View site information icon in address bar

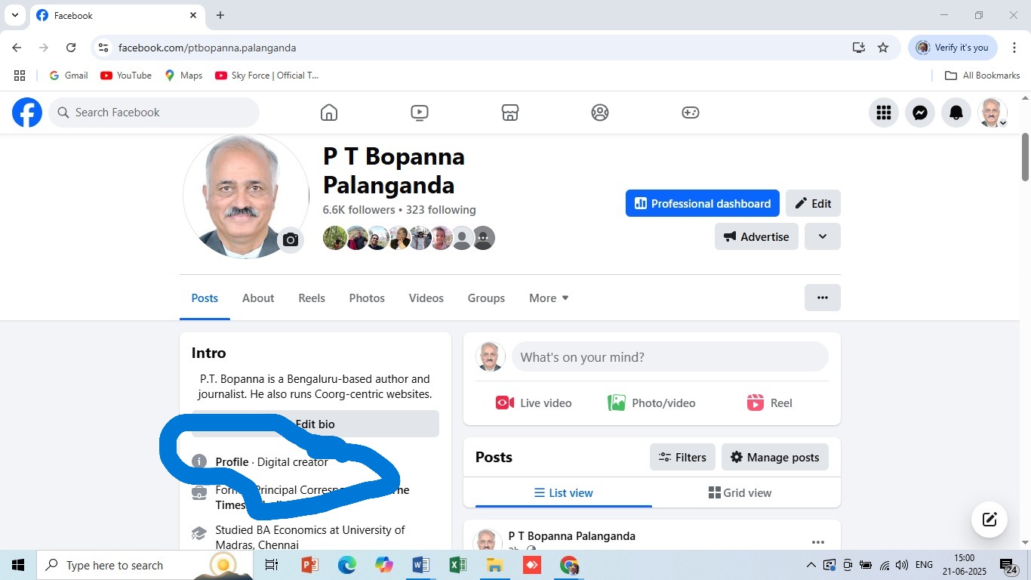pos(103,48)
